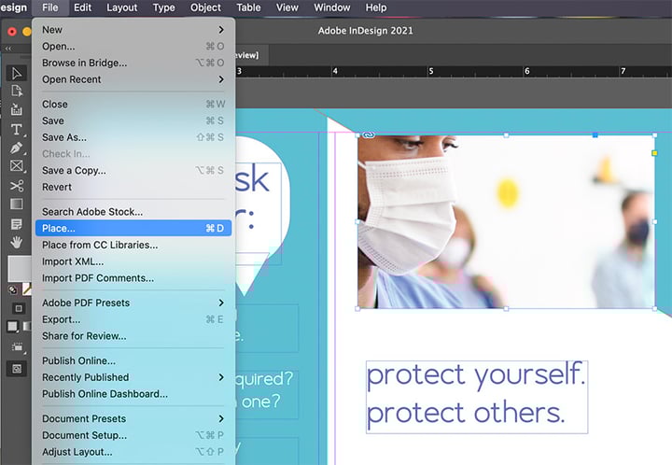Select the Gradient Swatch tool

(17, 204)
